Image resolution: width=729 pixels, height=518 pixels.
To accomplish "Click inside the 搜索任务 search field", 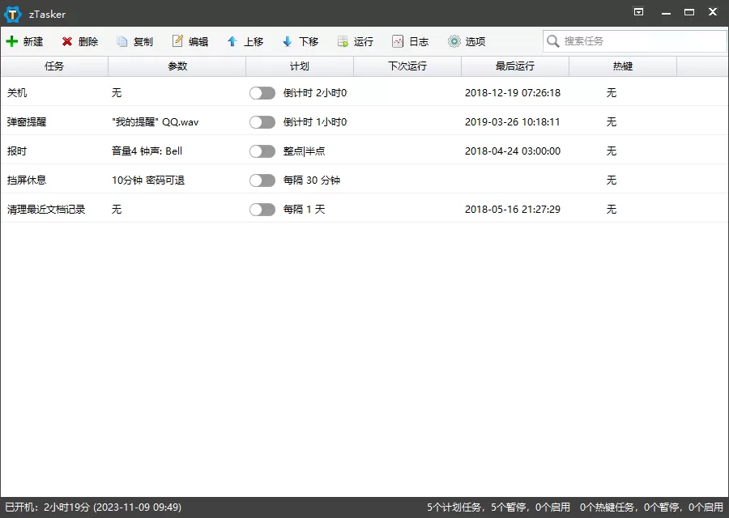I will click(x=634, y=40).
